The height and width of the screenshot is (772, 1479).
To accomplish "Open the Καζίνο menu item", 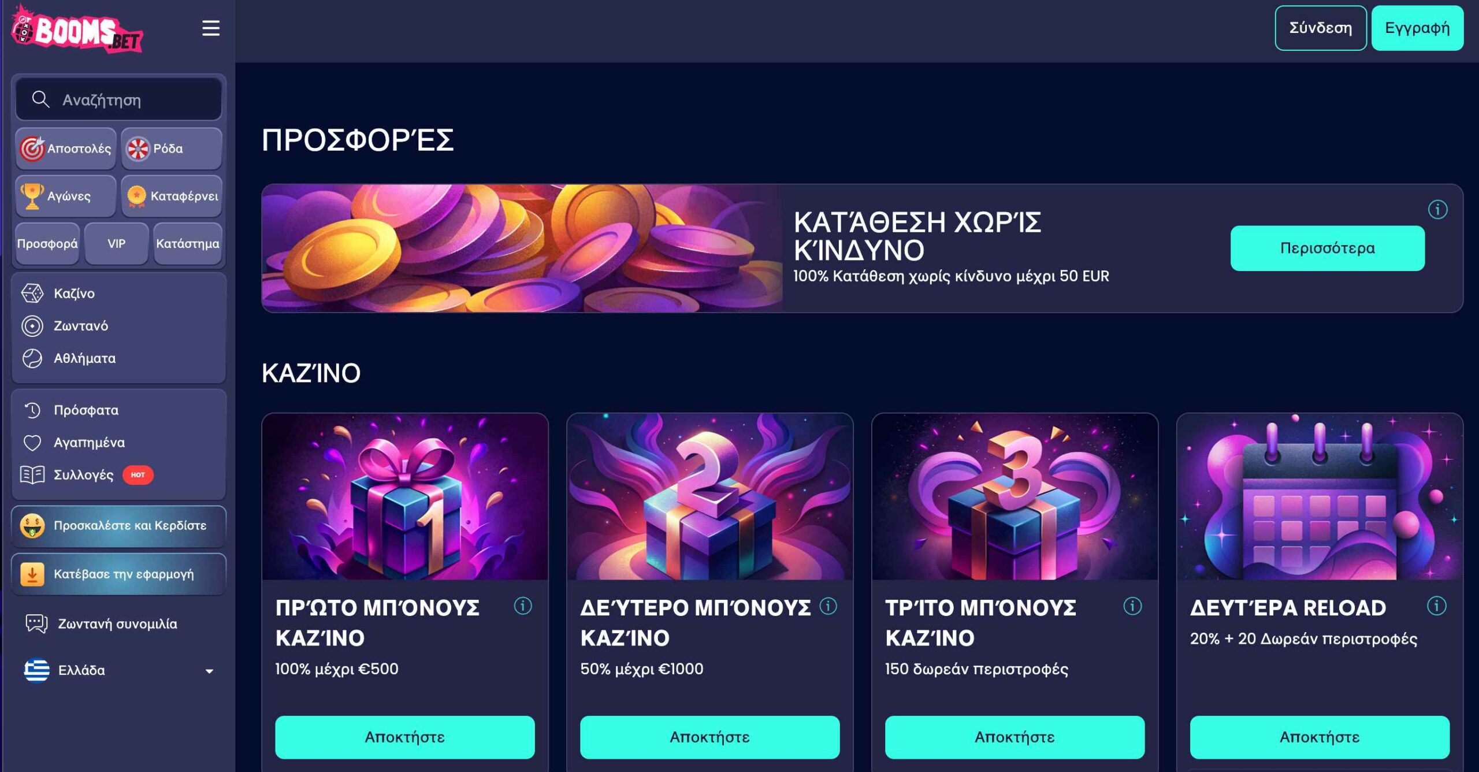I will click(x=74, y=294).
